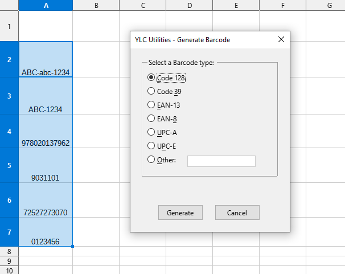Select the UPC-E option
Viewport: 345px width, 274px height.
tap(151, 146)
